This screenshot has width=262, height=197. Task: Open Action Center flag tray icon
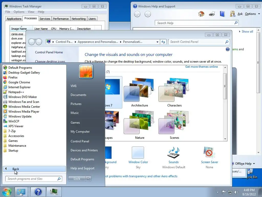click(x=224, y=192)
